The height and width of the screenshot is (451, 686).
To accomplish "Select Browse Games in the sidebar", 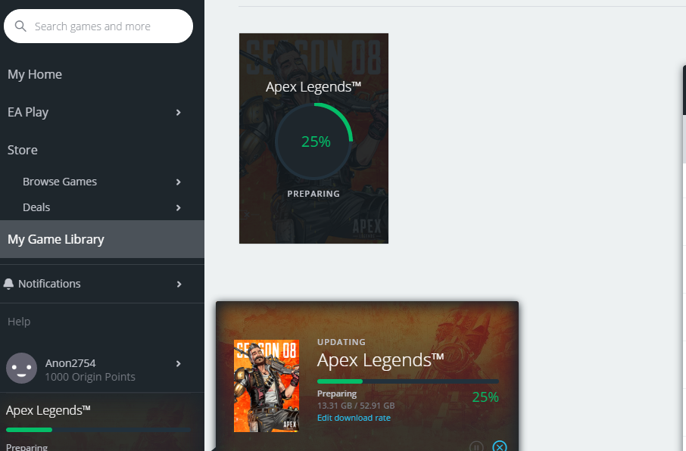I will click(60, 182).
